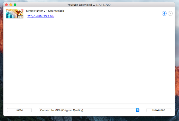Close the YouTube Download window

click(6, 5)
